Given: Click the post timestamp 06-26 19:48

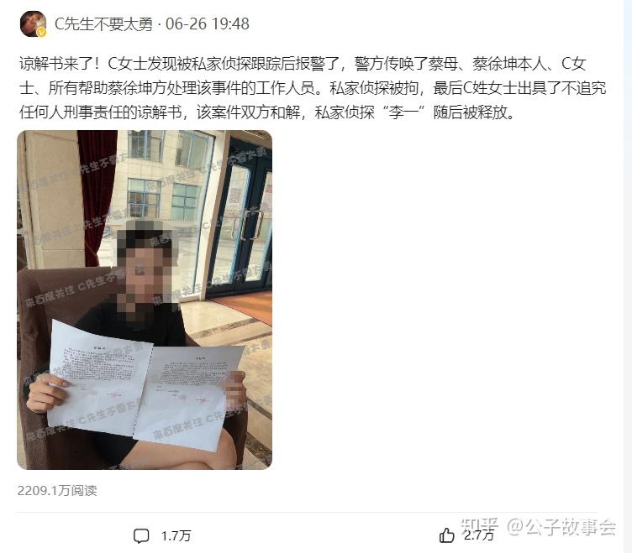Looking at the screenshot, I should [208, 24].
